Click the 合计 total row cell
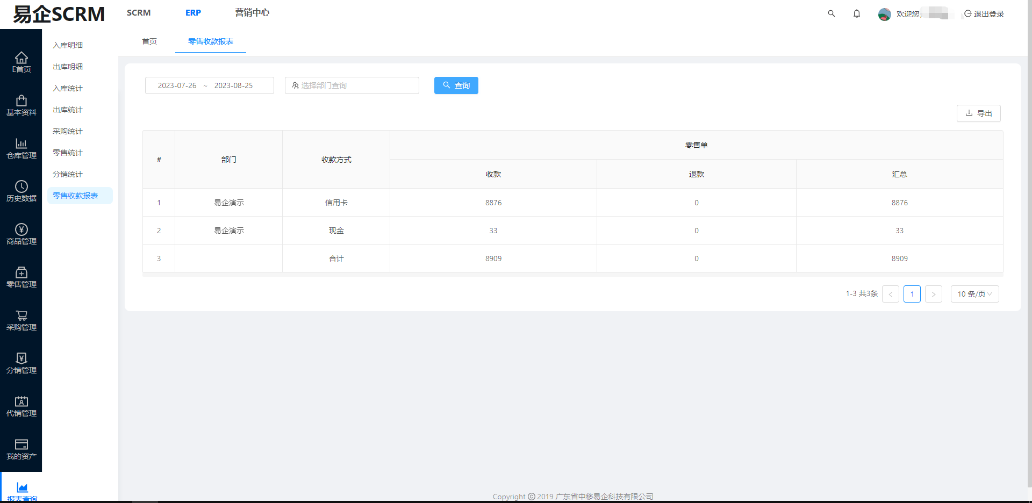The width and height of the screenshot is (1032, 503). pyautogui.click(x=336, y=258)
